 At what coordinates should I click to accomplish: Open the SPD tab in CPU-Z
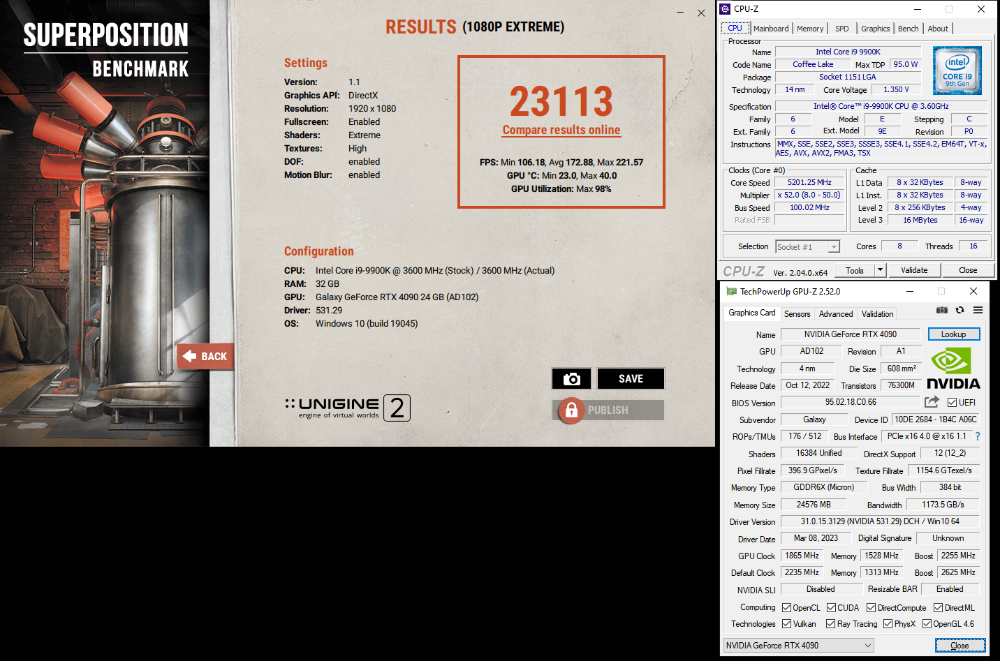[x=842, y=29]
